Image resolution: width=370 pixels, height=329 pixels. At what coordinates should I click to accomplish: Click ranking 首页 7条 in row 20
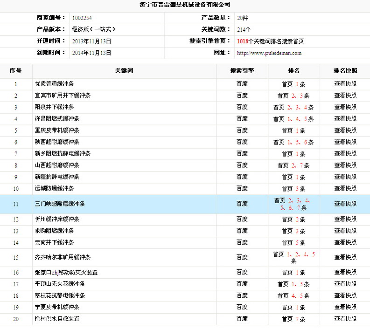coord(293,319)
